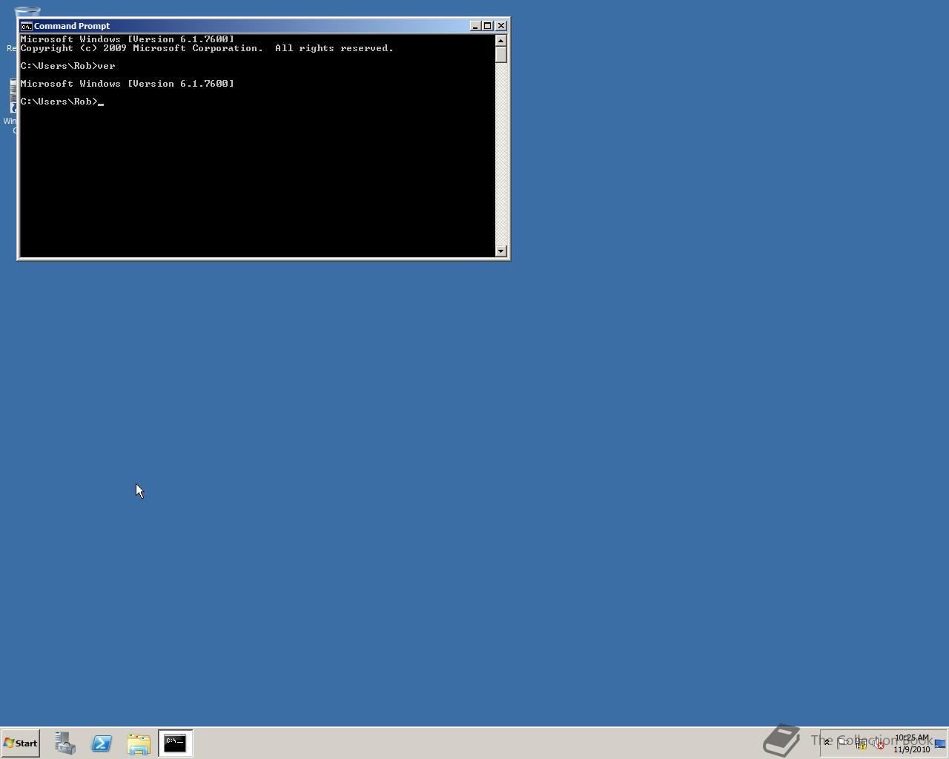Open the network status tray icon
This screenshot has width=949, height=759.
(861, 743)
